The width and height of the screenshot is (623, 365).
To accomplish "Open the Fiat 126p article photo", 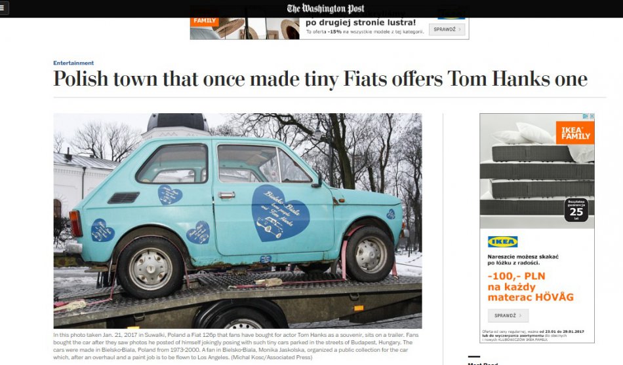I will (x=237, y=220).
